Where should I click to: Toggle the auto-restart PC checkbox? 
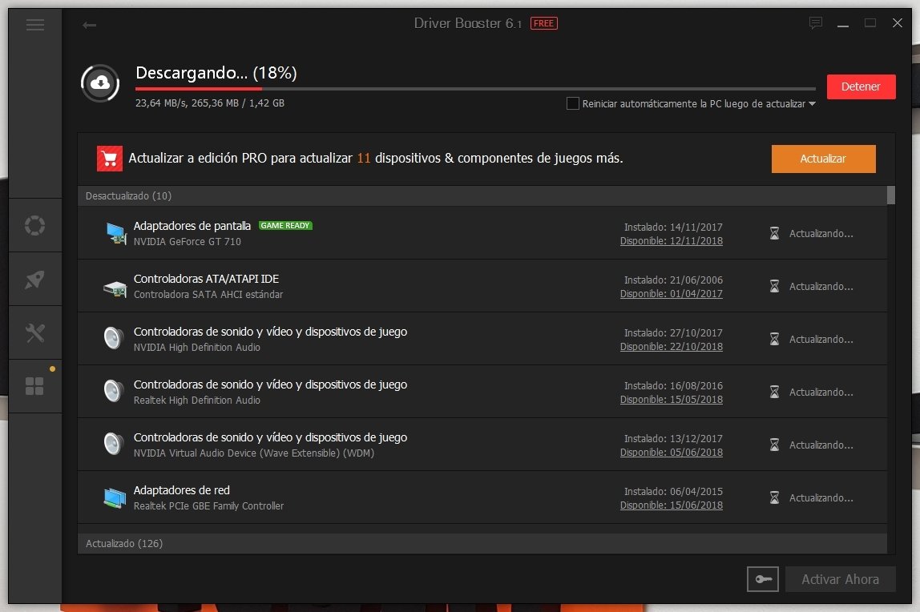coord(573,103)
